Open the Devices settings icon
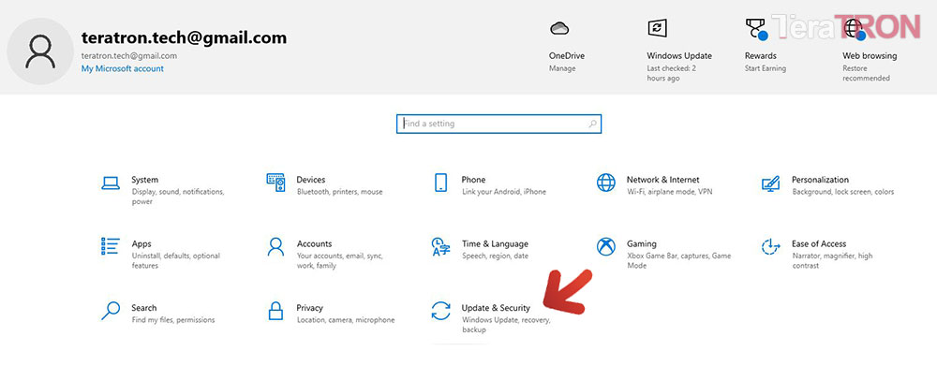 coord(275,183)
